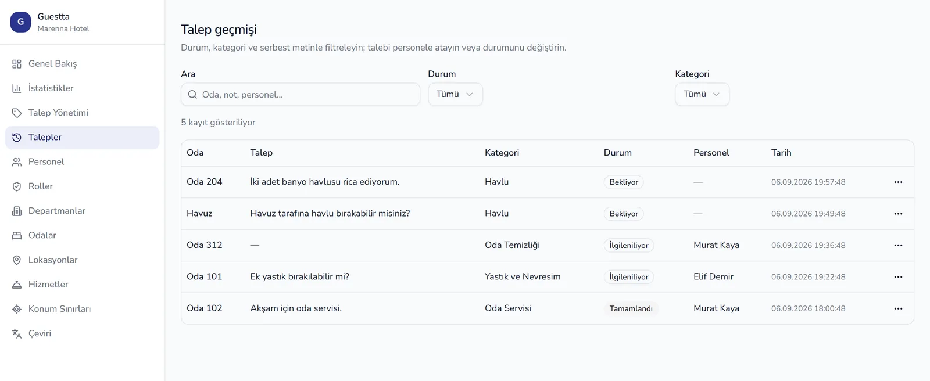This screenshot has height=381, width=930.
Task: Open the Lokasyonlar map pin icon
Action: coord(17,260)
